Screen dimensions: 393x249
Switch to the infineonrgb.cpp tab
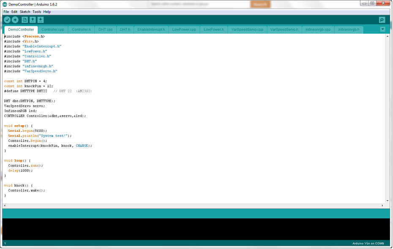(318, 30)
